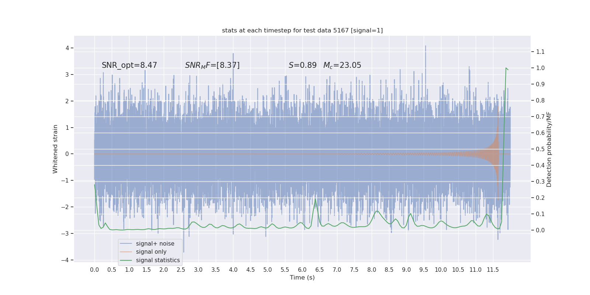590x295 pixels.
Task: Click the 'Detection probability/MF' axis label
Action: [549, 149]
